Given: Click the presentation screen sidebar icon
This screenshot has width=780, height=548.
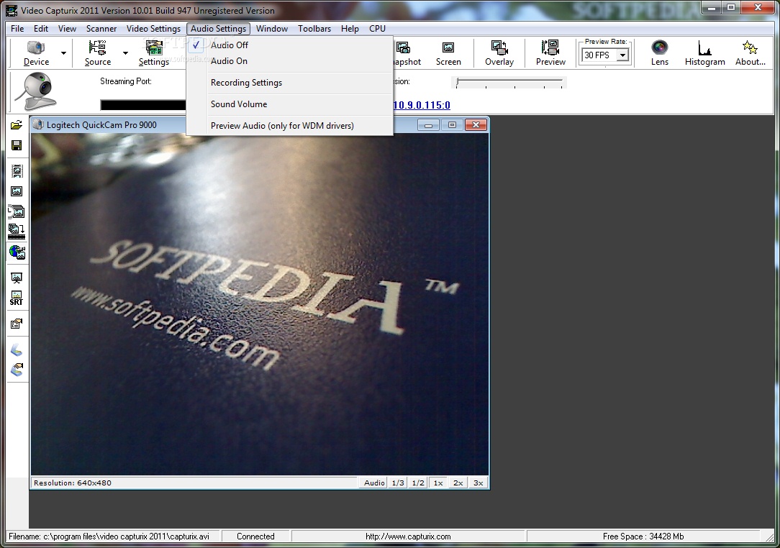Looking at the screenshot, I should click(17, 278).
